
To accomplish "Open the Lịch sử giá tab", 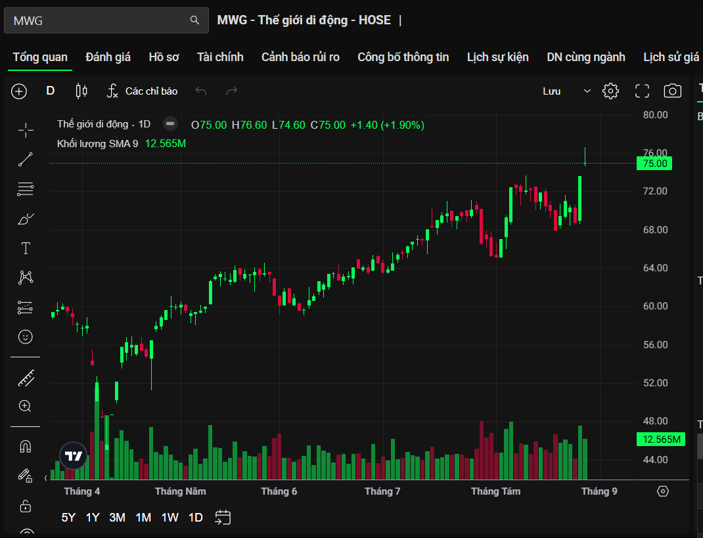I will (x=671, y=57).
